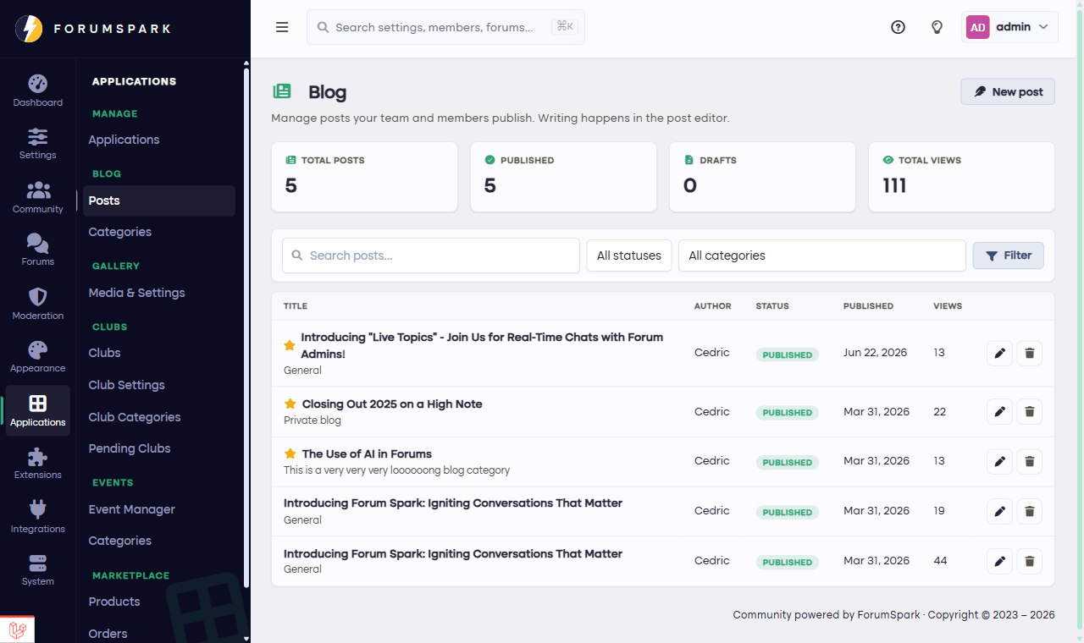This screenshot has height=643, width=1084.
Task: Open the All categories dropdown
Action: coord(822,256)
